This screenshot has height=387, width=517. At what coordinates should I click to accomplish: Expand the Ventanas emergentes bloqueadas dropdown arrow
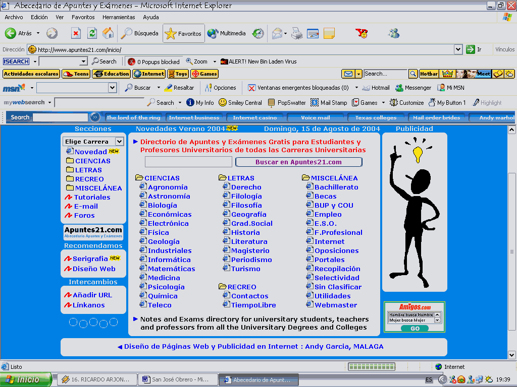click(x=356, y=88)
